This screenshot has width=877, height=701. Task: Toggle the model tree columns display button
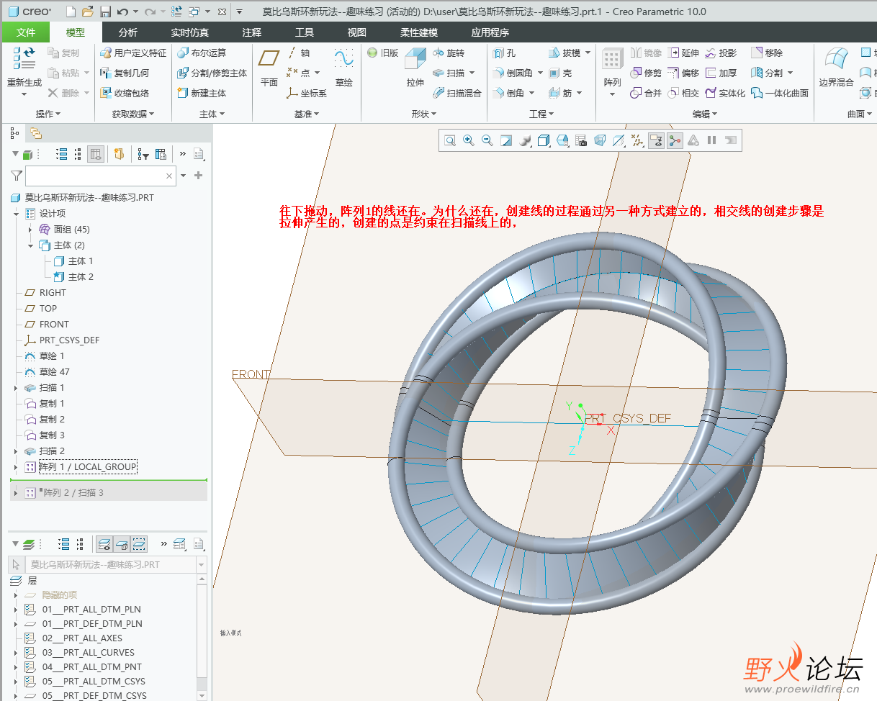click(x=96, y=153)
